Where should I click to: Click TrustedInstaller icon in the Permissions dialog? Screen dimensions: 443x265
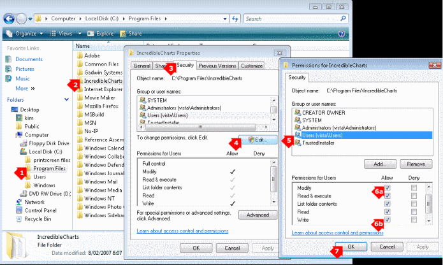(298, 143)
